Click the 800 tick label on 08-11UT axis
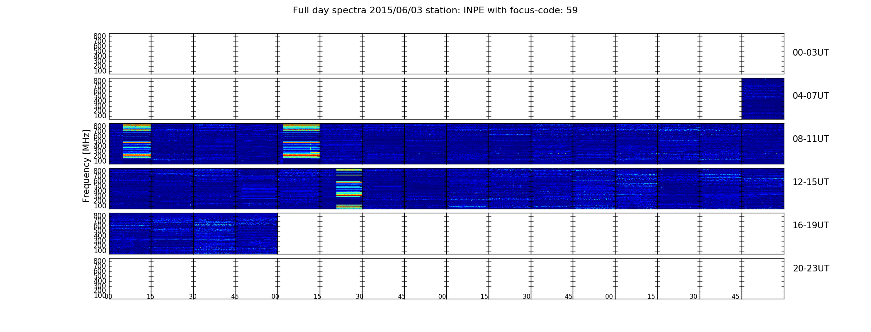 100,126
